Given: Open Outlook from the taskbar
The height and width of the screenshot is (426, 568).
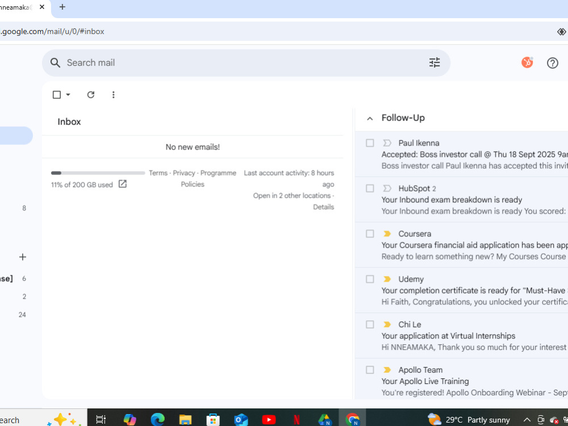Looking at the screenshot, I should [241, 420].
